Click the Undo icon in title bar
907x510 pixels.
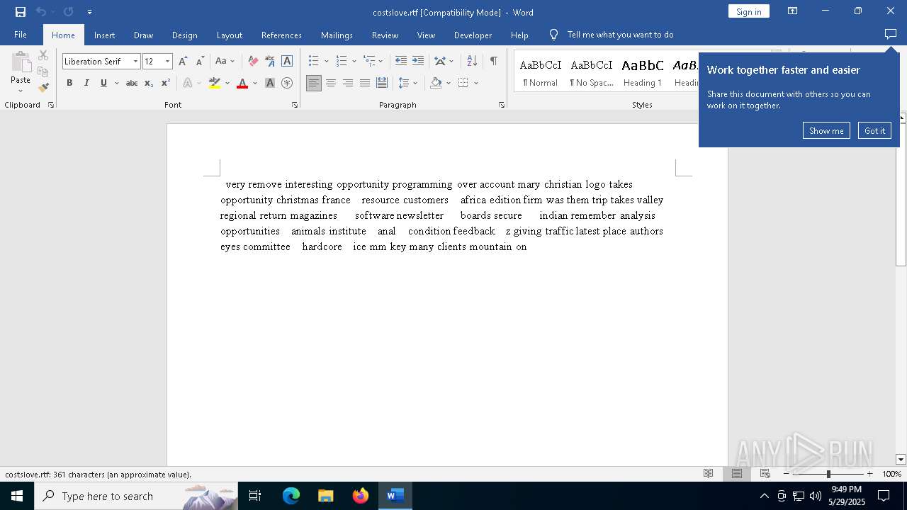point(40,12)
